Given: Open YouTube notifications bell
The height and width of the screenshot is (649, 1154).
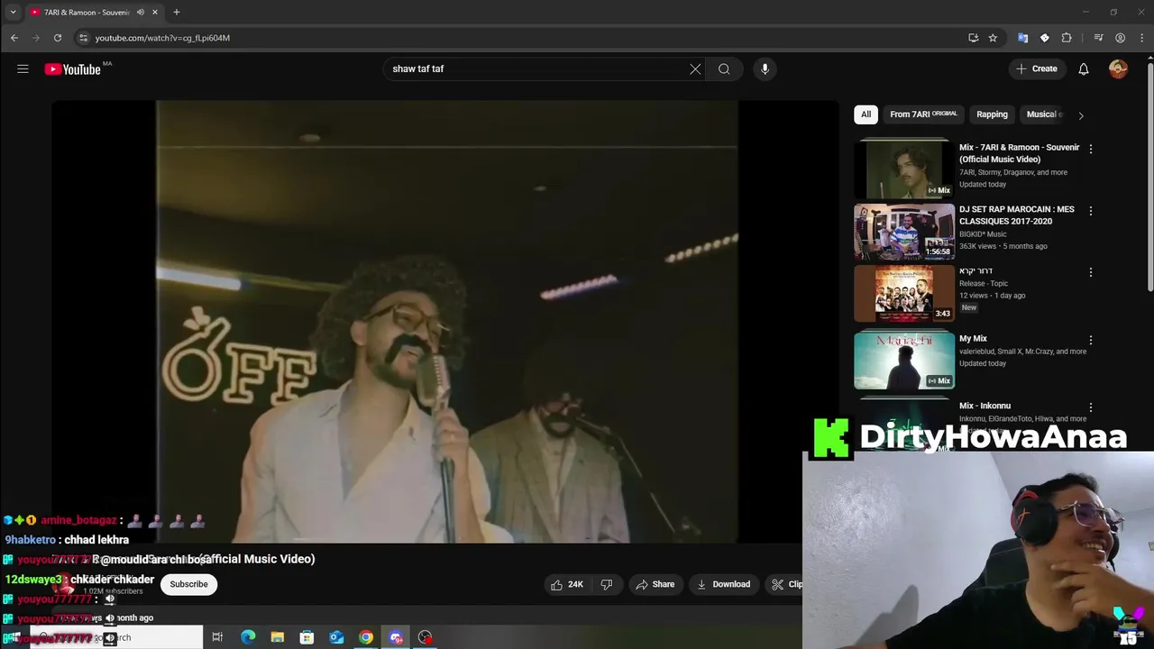Looking at the screenshot, I should [x=1084, y=69].
